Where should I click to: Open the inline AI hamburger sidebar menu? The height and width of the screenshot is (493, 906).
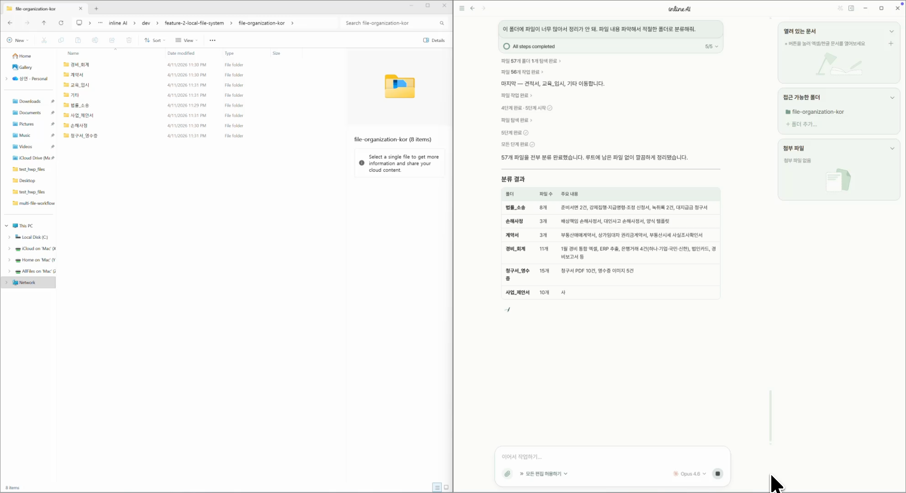click(462, 8)
